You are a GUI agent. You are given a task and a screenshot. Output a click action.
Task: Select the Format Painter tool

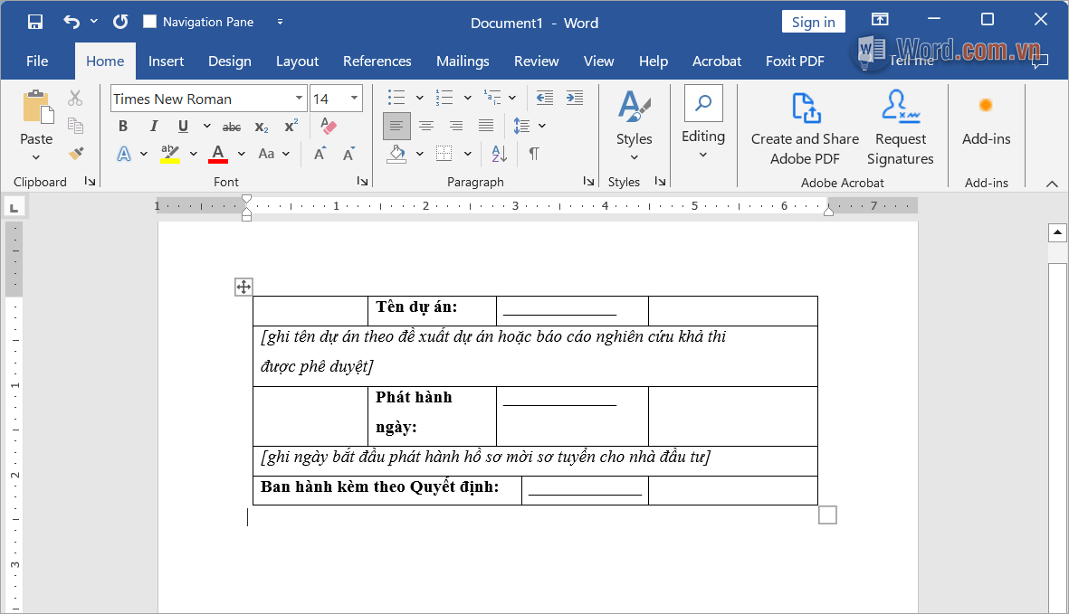pyautogui.click(x=77, y=154)
